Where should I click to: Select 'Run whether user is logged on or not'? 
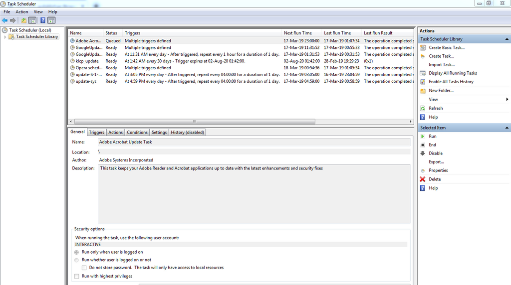[76, 260]
